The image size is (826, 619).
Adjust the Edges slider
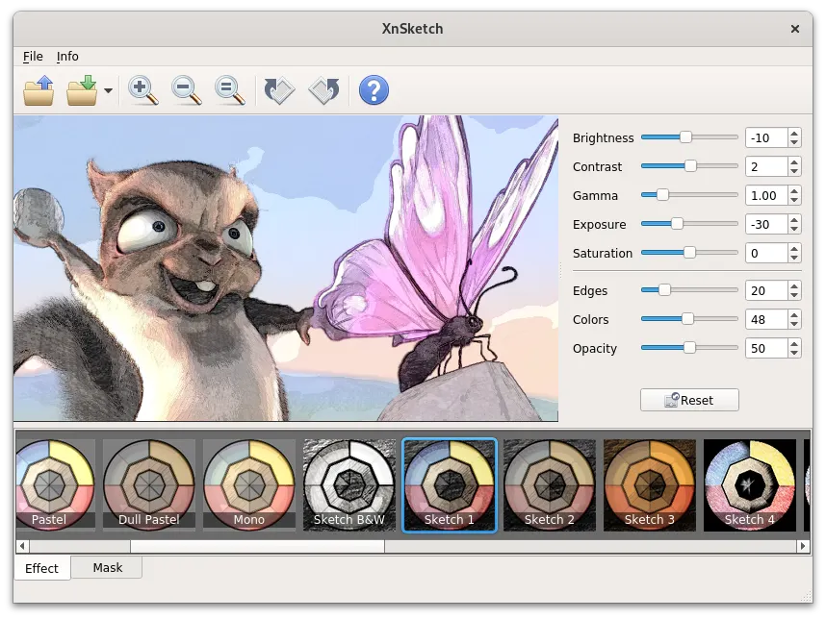click(689, 290)
